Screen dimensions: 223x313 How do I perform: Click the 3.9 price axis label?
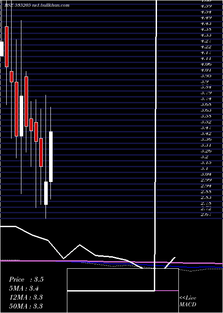[205, 81]
